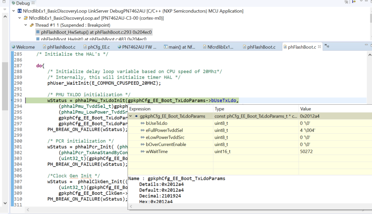The image size is (372, 214).
Task: Click the LinkServer launch configuration icon
Action: 20,11
